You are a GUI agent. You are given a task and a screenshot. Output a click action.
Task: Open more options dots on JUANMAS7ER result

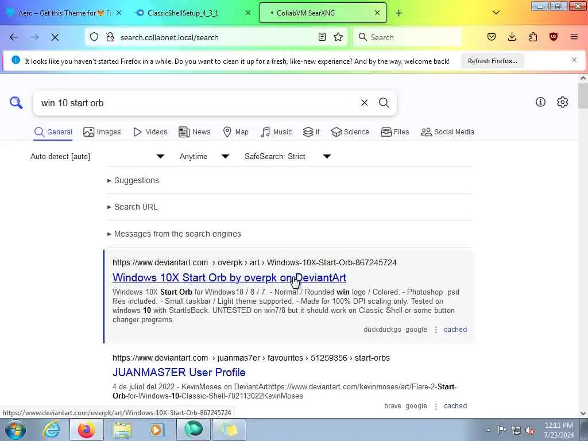(x=435, y=406)
